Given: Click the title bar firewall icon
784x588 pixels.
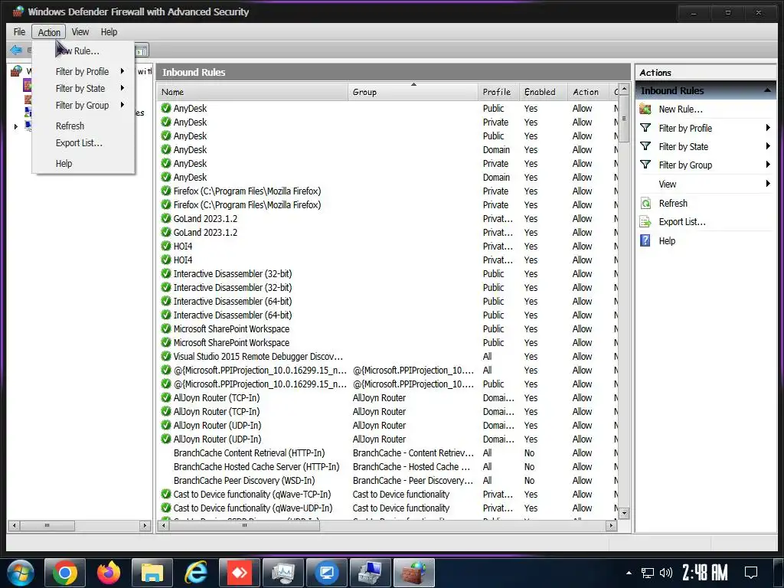Looking at the screenshot, I should [x=18, y=11].
